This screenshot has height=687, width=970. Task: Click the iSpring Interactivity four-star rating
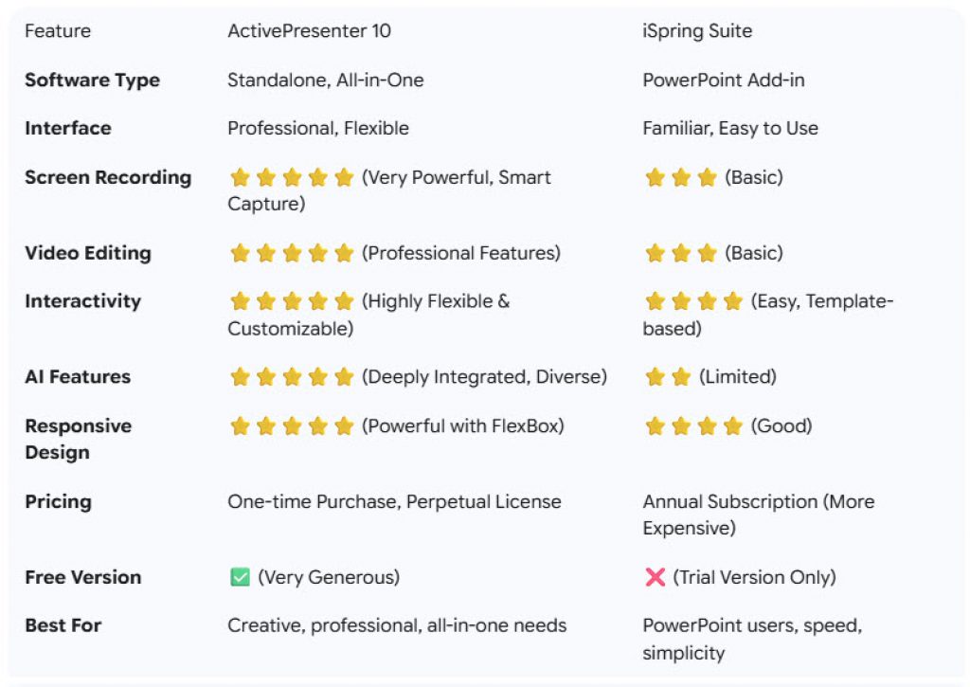[x=693, y=301]
